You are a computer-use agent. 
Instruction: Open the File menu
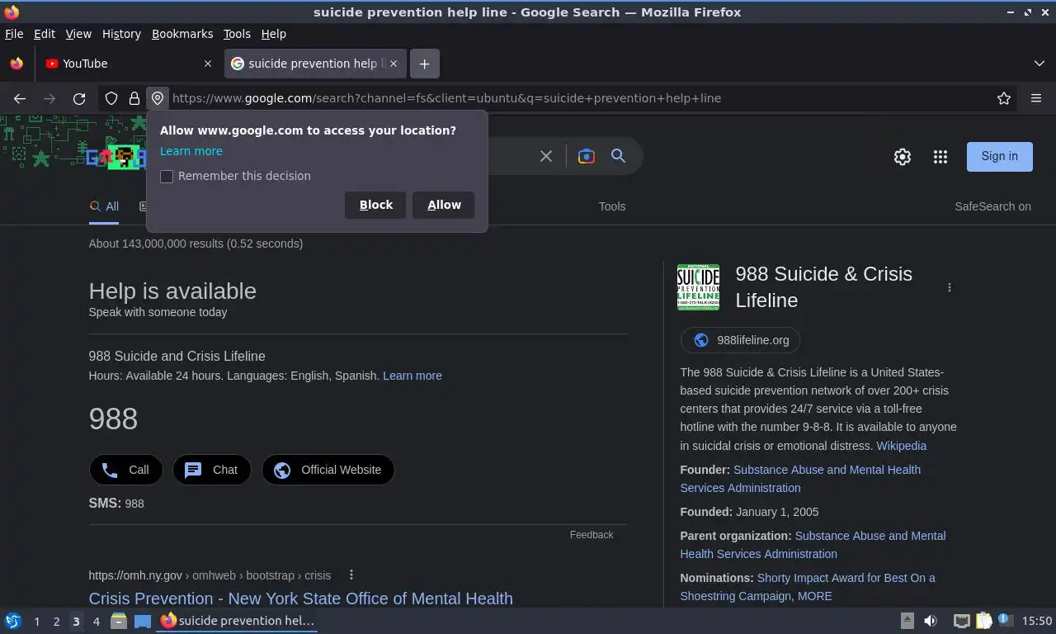[x=14, y=34]
